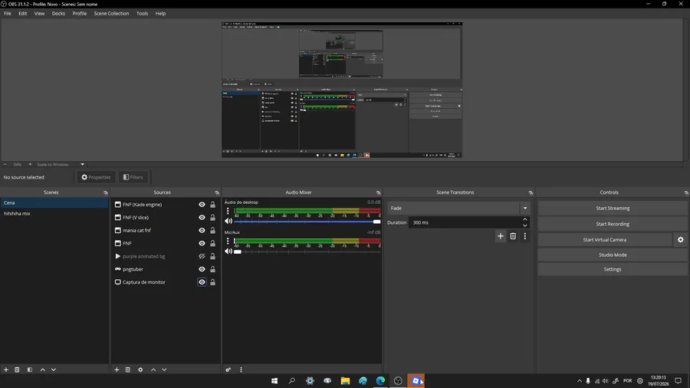690x388 pixels.
Task: Open Audio Mixer toolbar three-dot menu
Action: 242,370
